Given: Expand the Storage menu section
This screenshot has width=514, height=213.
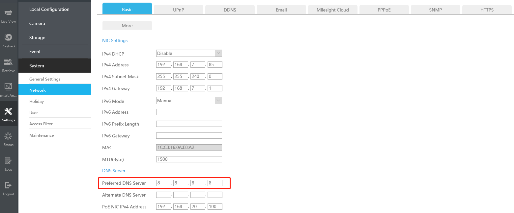Looking at the screenshot, I should [55, 37].
